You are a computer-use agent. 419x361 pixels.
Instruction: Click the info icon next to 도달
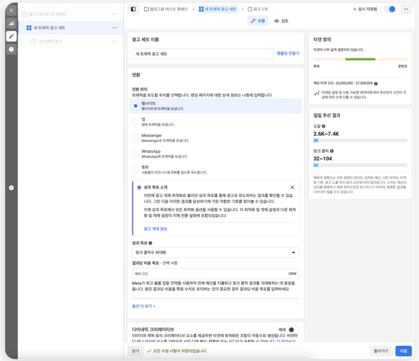click(x=323, y=127)
